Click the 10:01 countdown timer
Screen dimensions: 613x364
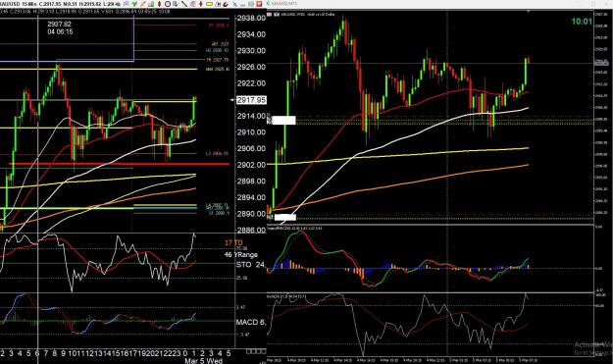pyautogui.click(x=582, y=22)
